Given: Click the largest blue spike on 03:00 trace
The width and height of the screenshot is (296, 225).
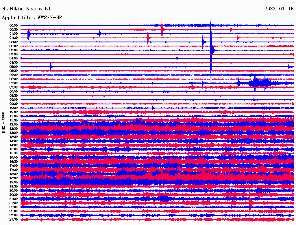Looking at the screenshot, I should point(212,50).
